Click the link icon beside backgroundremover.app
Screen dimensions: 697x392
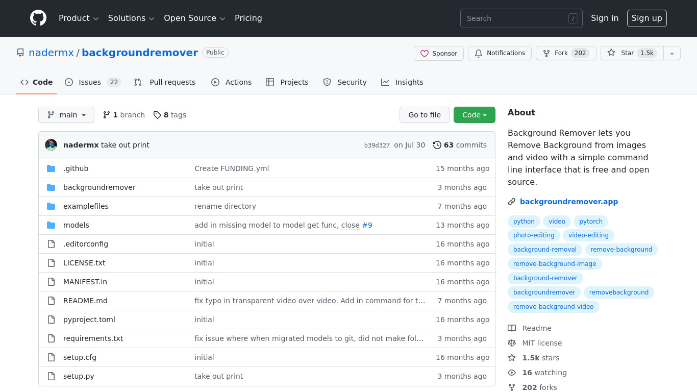512,202
